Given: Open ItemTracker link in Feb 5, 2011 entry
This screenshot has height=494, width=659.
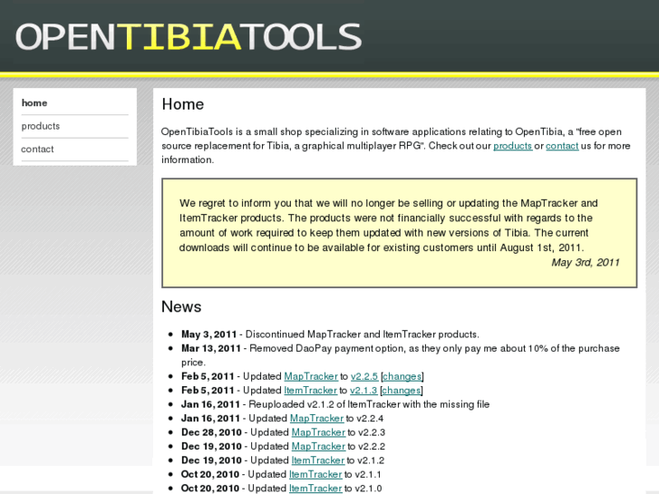Looking at the screenshot, I should tap(311, 390).
